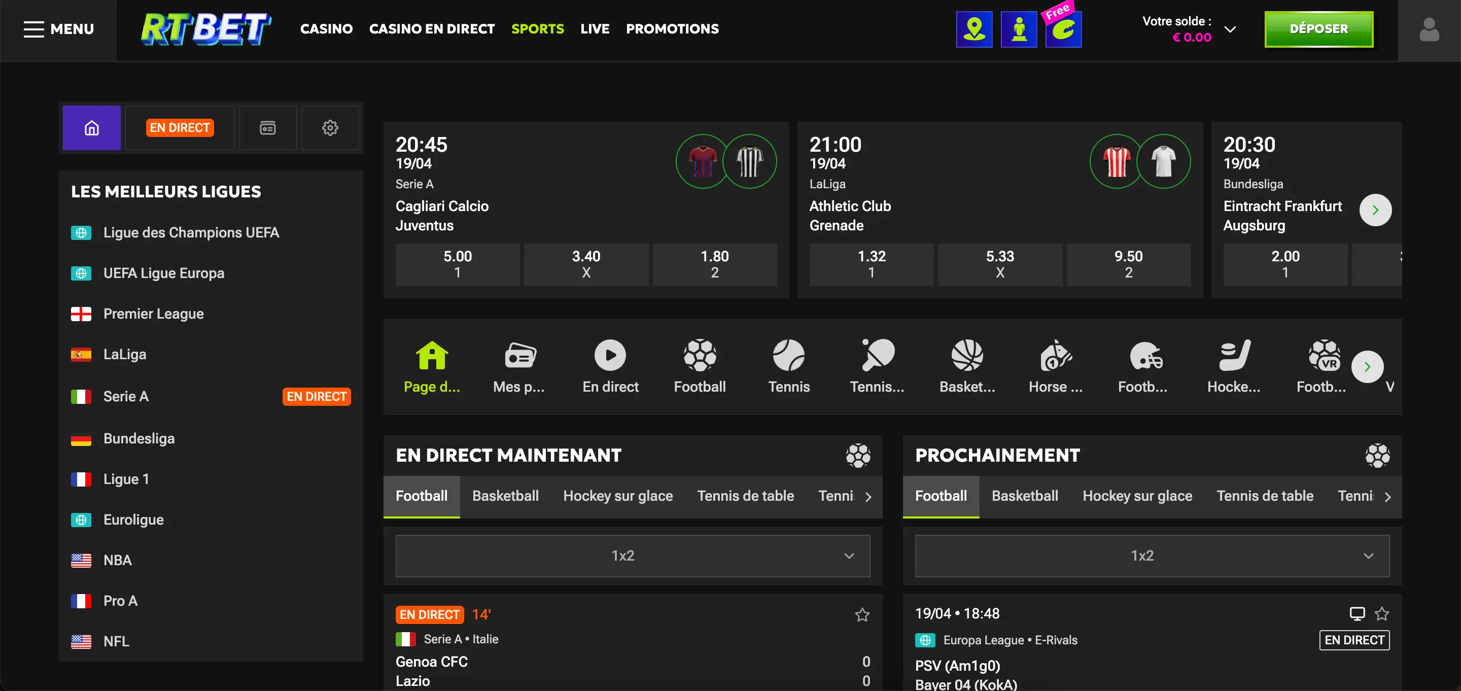The image size is (1461, 691).
Task: Open the live stream monitor icon for PSV match
Action: pyautogui.click(x=1356, y=613)
